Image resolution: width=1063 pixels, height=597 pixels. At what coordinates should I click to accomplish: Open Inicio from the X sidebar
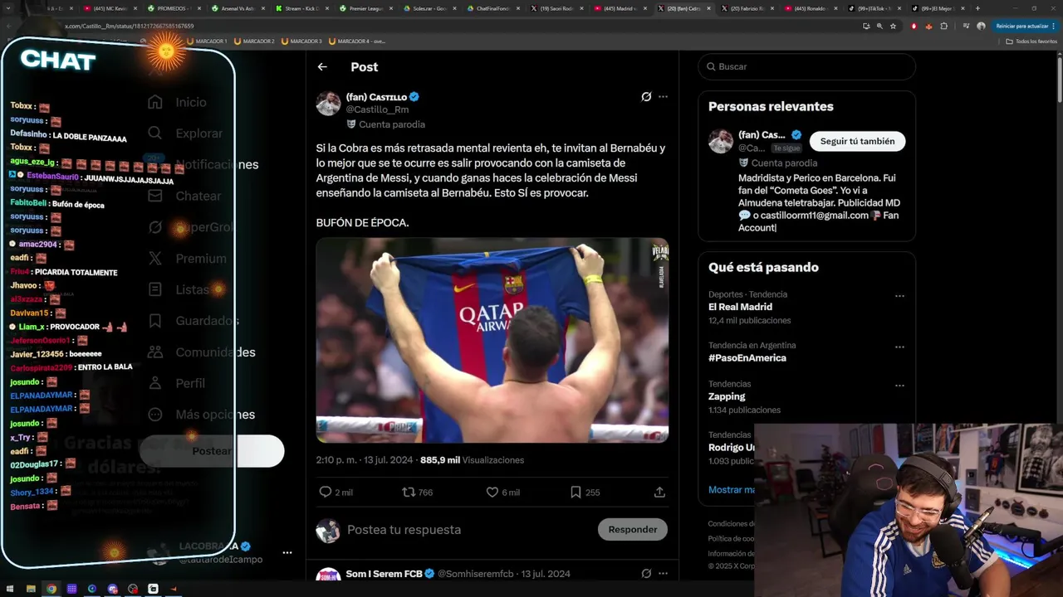(178, 102)
